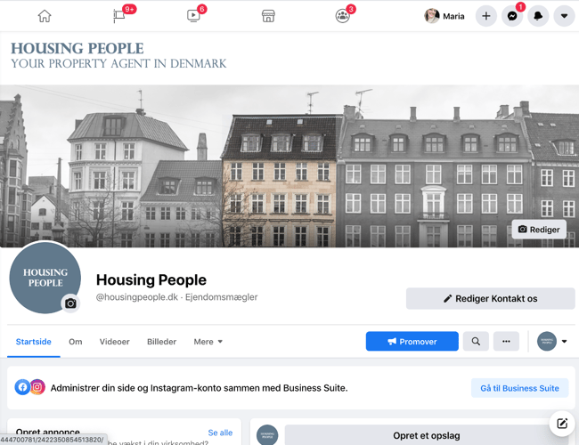Open the Watch video icon
The image size is (579, 445).
coord(193,16)
